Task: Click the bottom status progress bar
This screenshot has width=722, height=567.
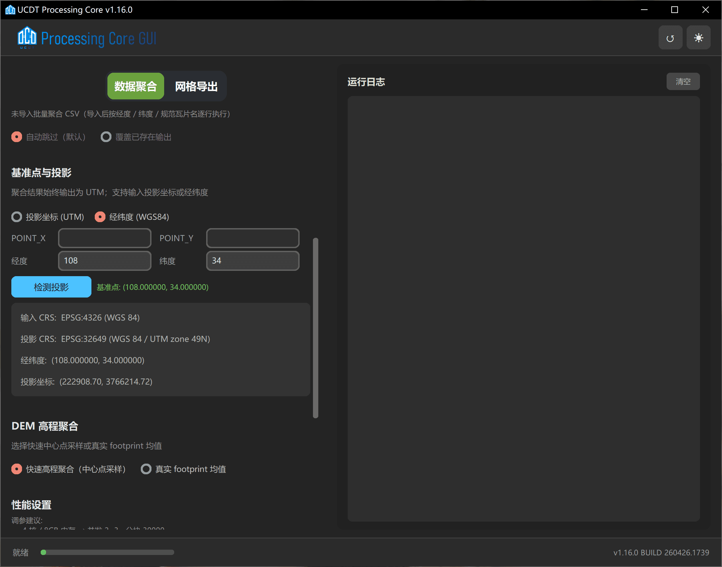Action: [107, 552]
